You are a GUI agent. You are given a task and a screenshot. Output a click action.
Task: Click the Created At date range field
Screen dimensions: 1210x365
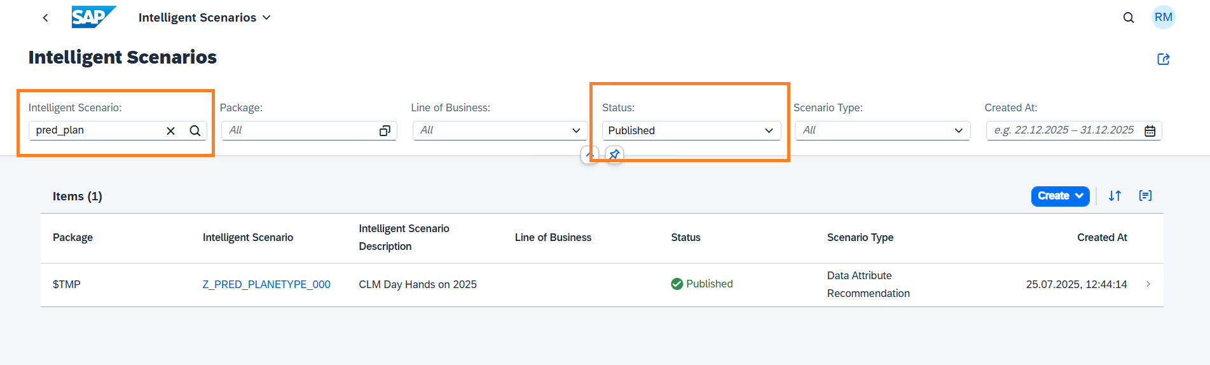[x=1064, y=130]
